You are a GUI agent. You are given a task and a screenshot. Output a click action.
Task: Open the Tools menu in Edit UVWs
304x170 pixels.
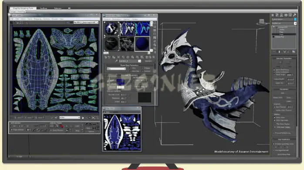(30, 19)
